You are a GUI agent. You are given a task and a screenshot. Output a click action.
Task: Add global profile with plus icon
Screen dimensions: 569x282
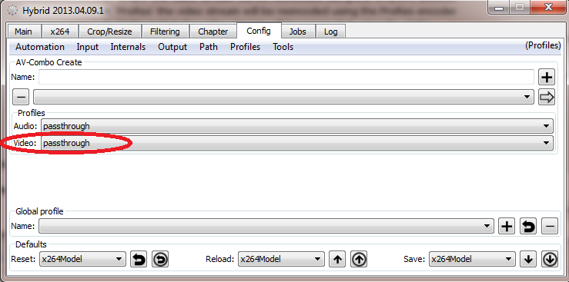(507, 227)
